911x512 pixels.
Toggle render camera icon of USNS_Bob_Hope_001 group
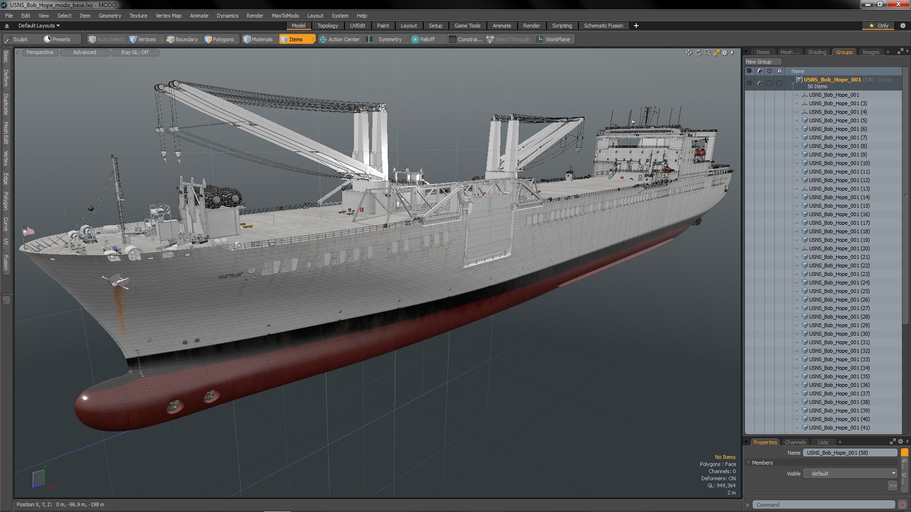[759, 83]
